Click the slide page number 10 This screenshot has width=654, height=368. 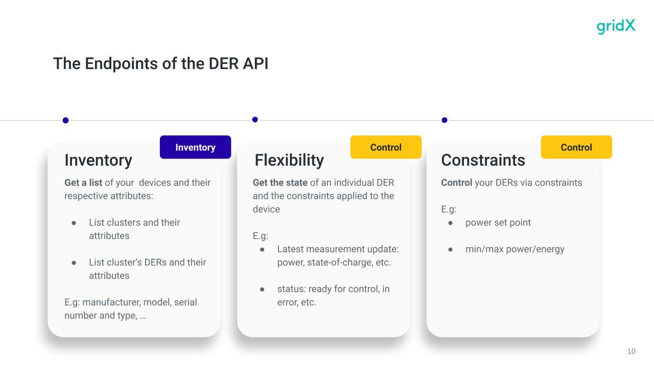point(632,351)
